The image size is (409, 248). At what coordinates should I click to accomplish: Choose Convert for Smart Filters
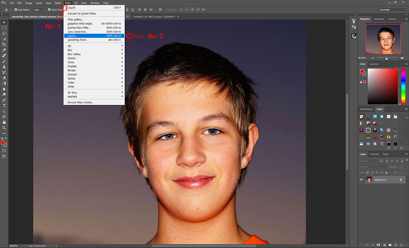pyautogui.click(x=94, y=14)
